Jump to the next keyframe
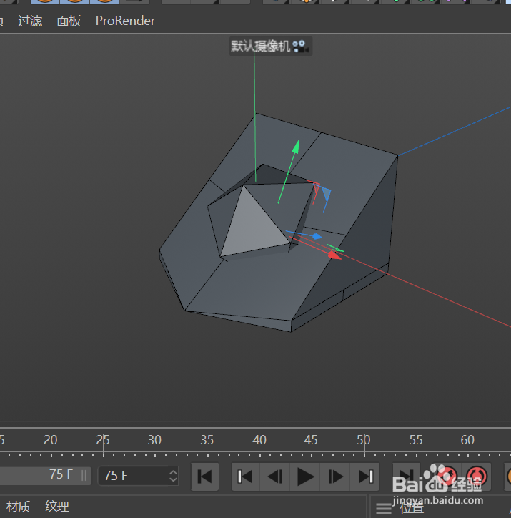 [x=365, y=477]
